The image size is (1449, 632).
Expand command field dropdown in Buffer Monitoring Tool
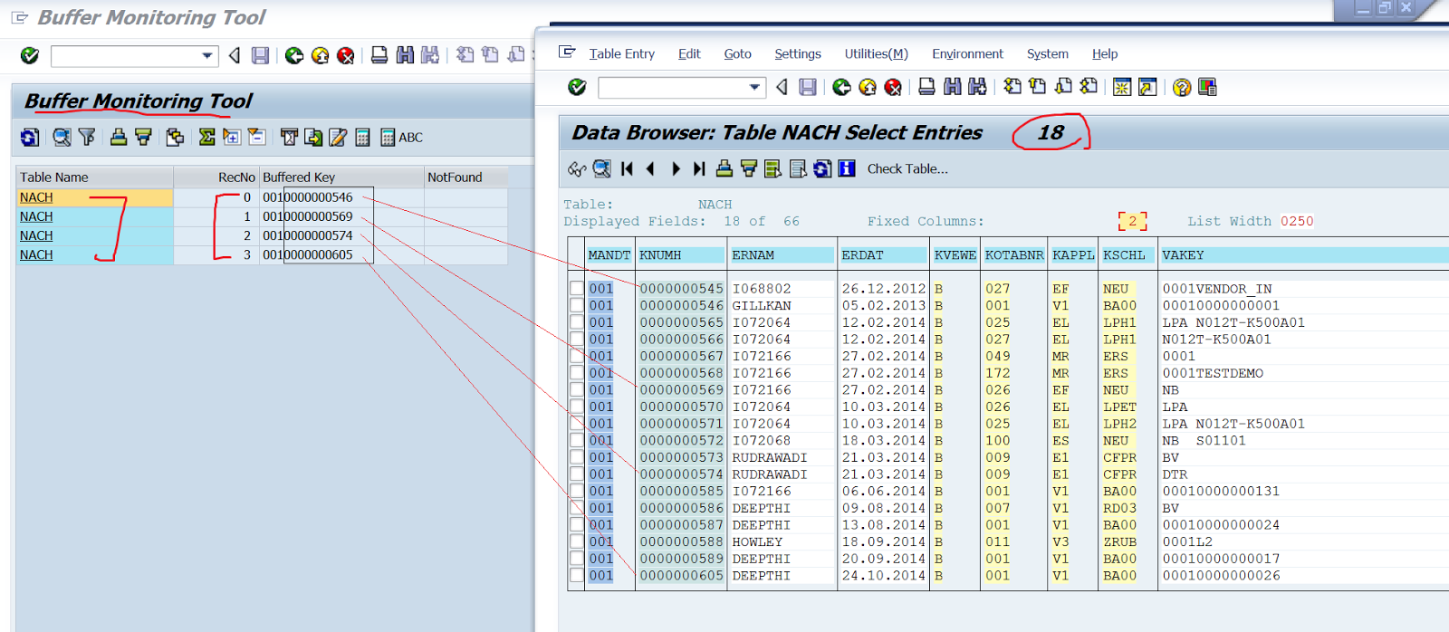tap(207, 56)
